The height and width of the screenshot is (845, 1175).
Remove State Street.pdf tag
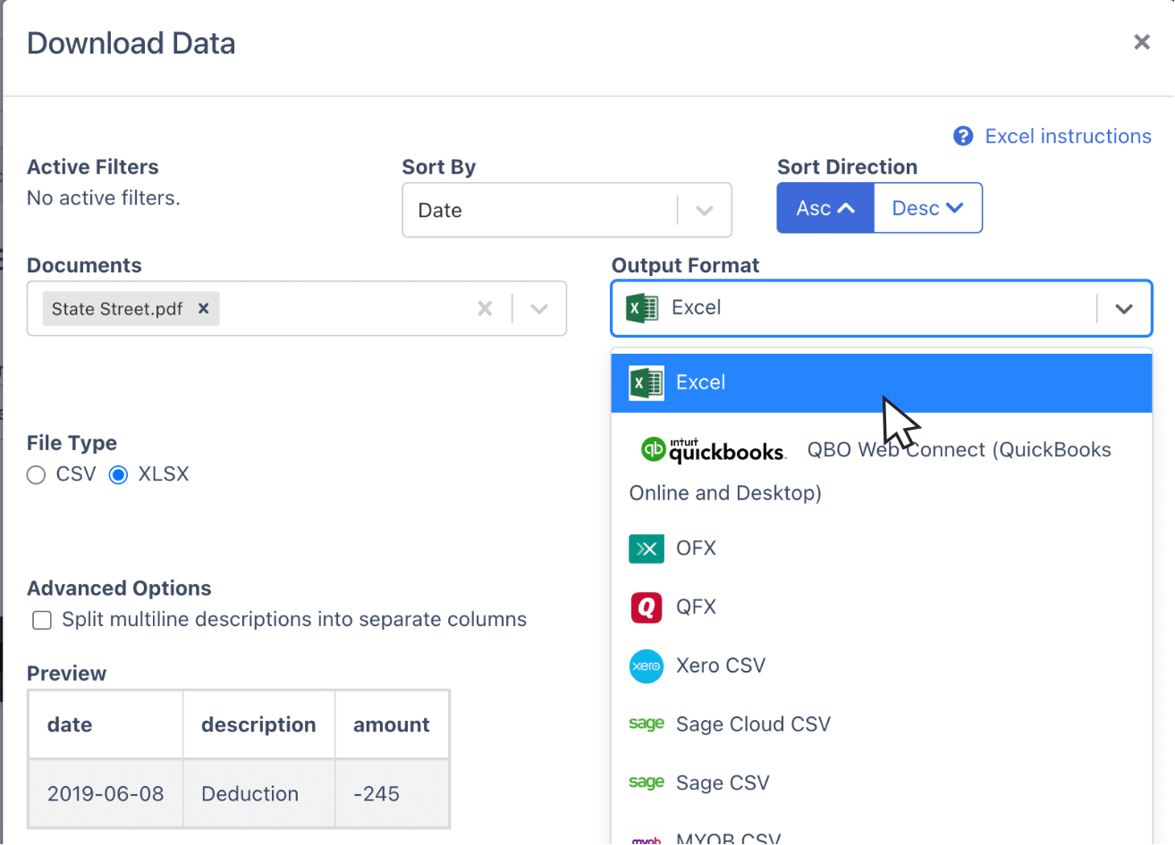(x=204, y=308)
